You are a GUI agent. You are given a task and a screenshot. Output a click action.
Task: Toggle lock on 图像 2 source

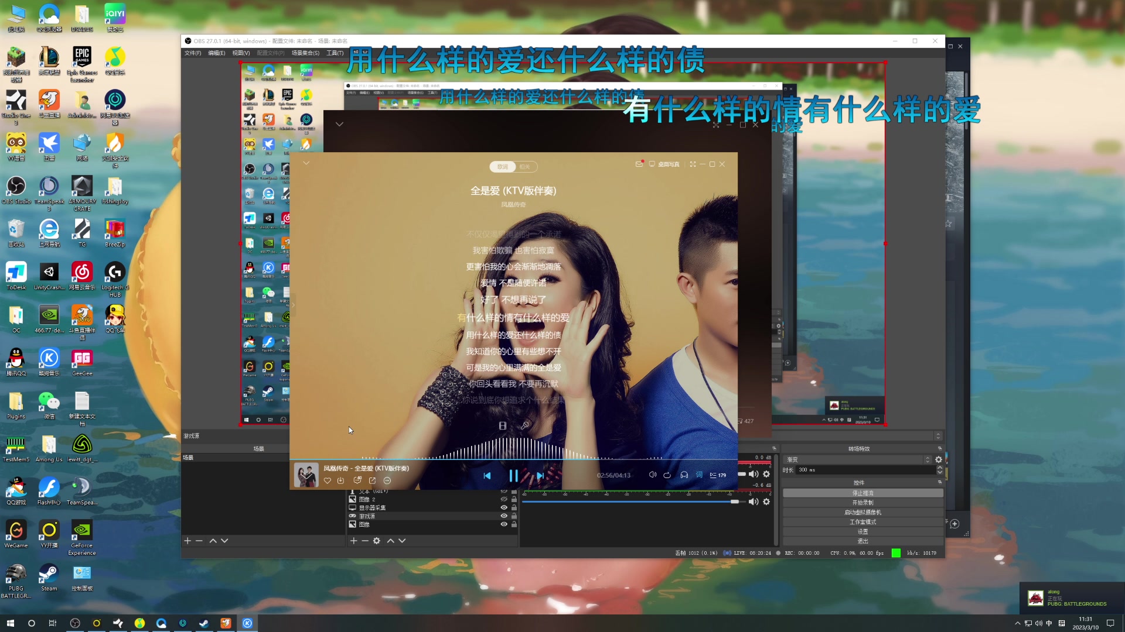(514, 499)
